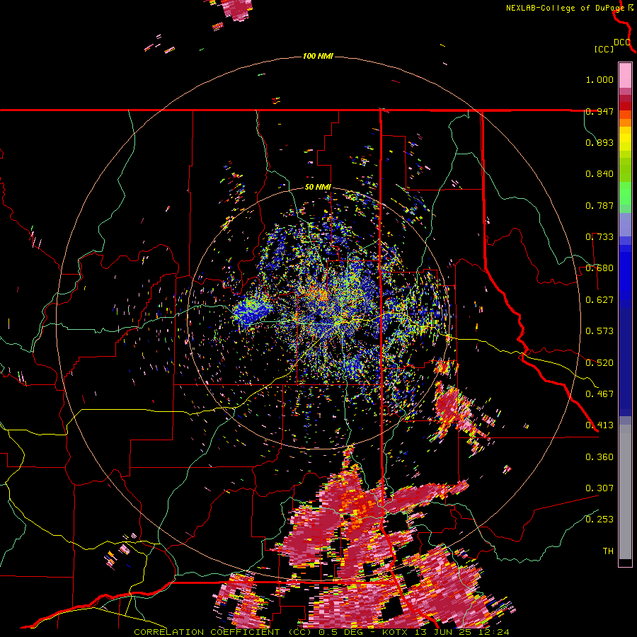Click the [CC] legend header
The width and height of the screenshot is (637, 637).
point(604,49)
